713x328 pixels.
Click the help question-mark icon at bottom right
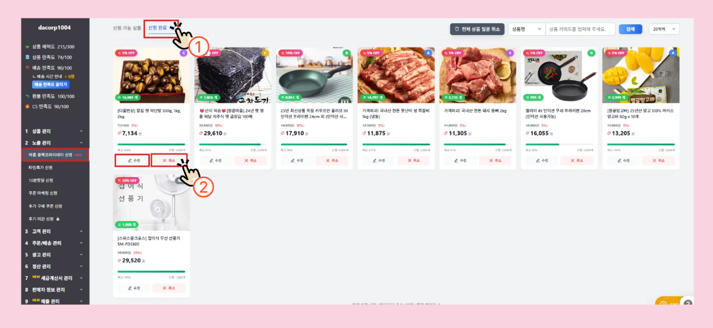click(688, 304)
